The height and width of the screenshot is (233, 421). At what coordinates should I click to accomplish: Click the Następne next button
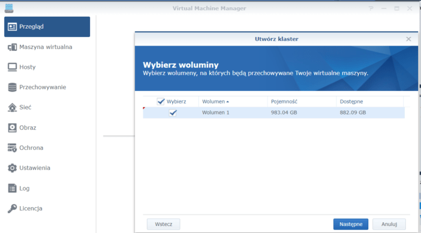[x=351, y=224]
